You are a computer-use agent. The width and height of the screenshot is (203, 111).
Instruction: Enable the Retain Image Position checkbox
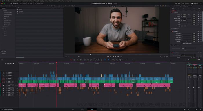coord(182,43)
